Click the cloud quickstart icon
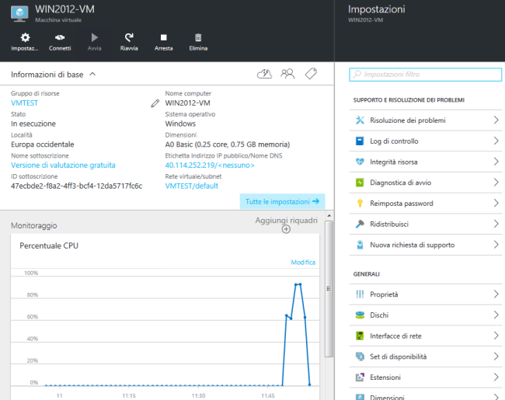Viewport: 505px width, 400px height. pyautogui.click(x=264, y=74)
